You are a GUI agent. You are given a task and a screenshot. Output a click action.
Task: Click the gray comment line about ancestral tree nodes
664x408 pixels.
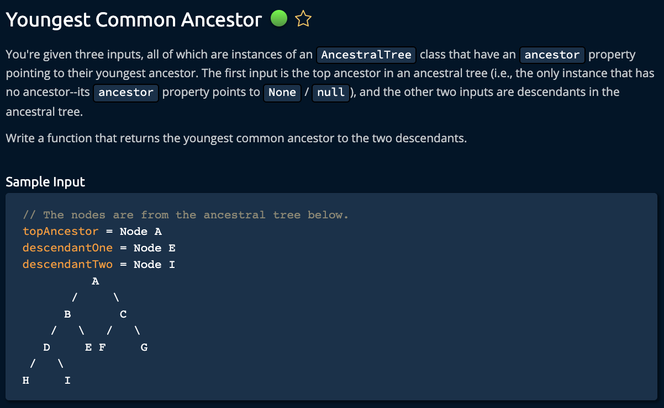click(x=186, y=215)
